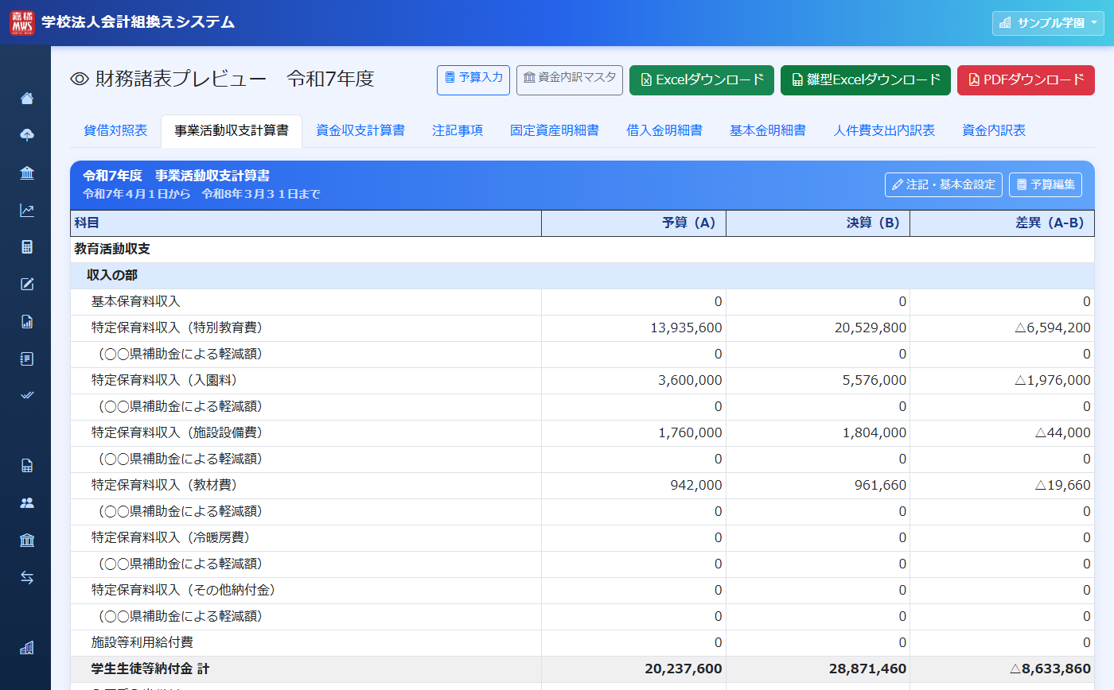Open the buildings icon at sidebar bottom
Viewport: 1114px width, 690px height.
27,648
